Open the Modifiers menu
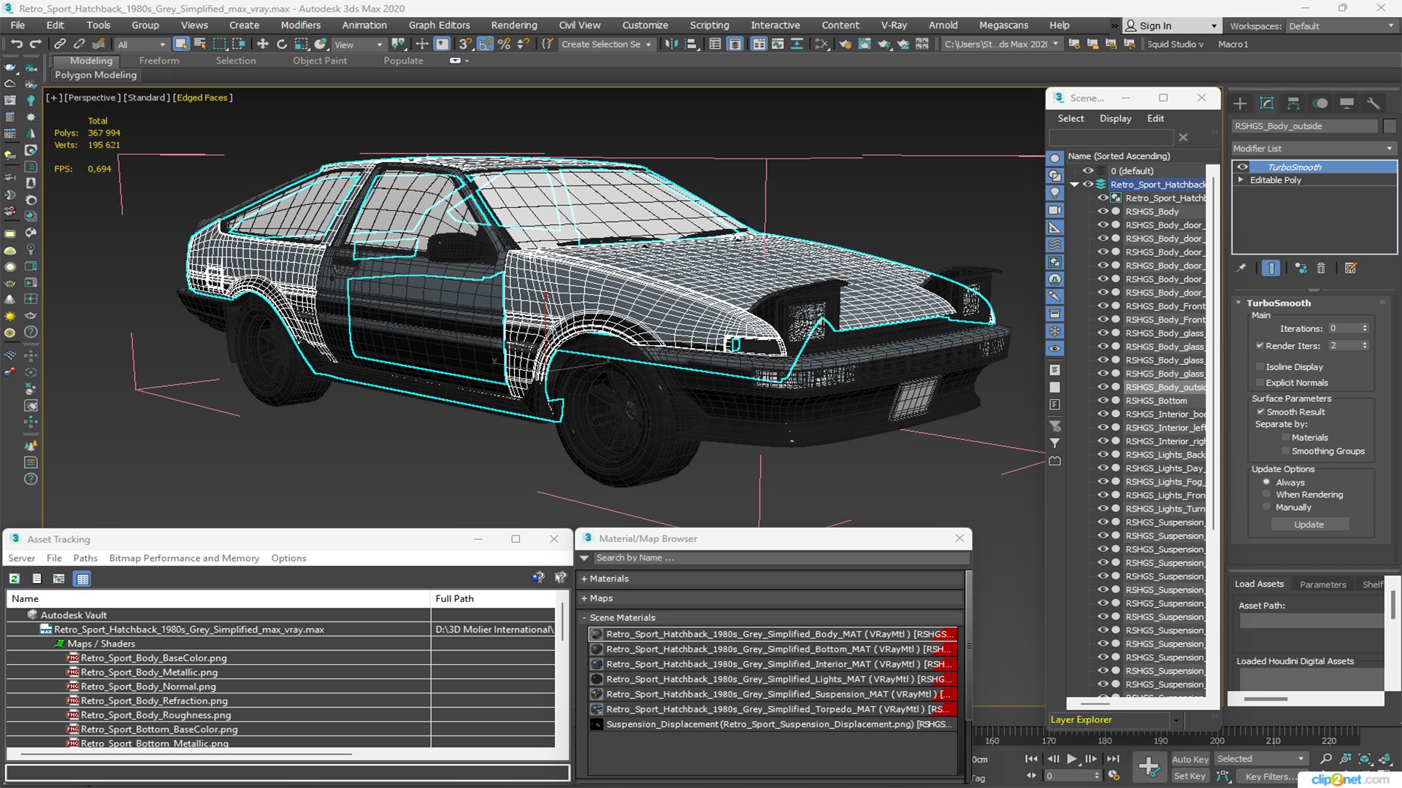 click(301, 25)
